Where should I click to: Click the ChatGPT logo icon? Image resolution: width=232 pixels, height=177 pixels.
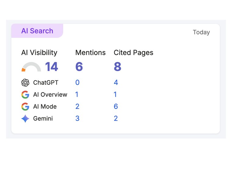pyautogui.click(x=25, y=82)
